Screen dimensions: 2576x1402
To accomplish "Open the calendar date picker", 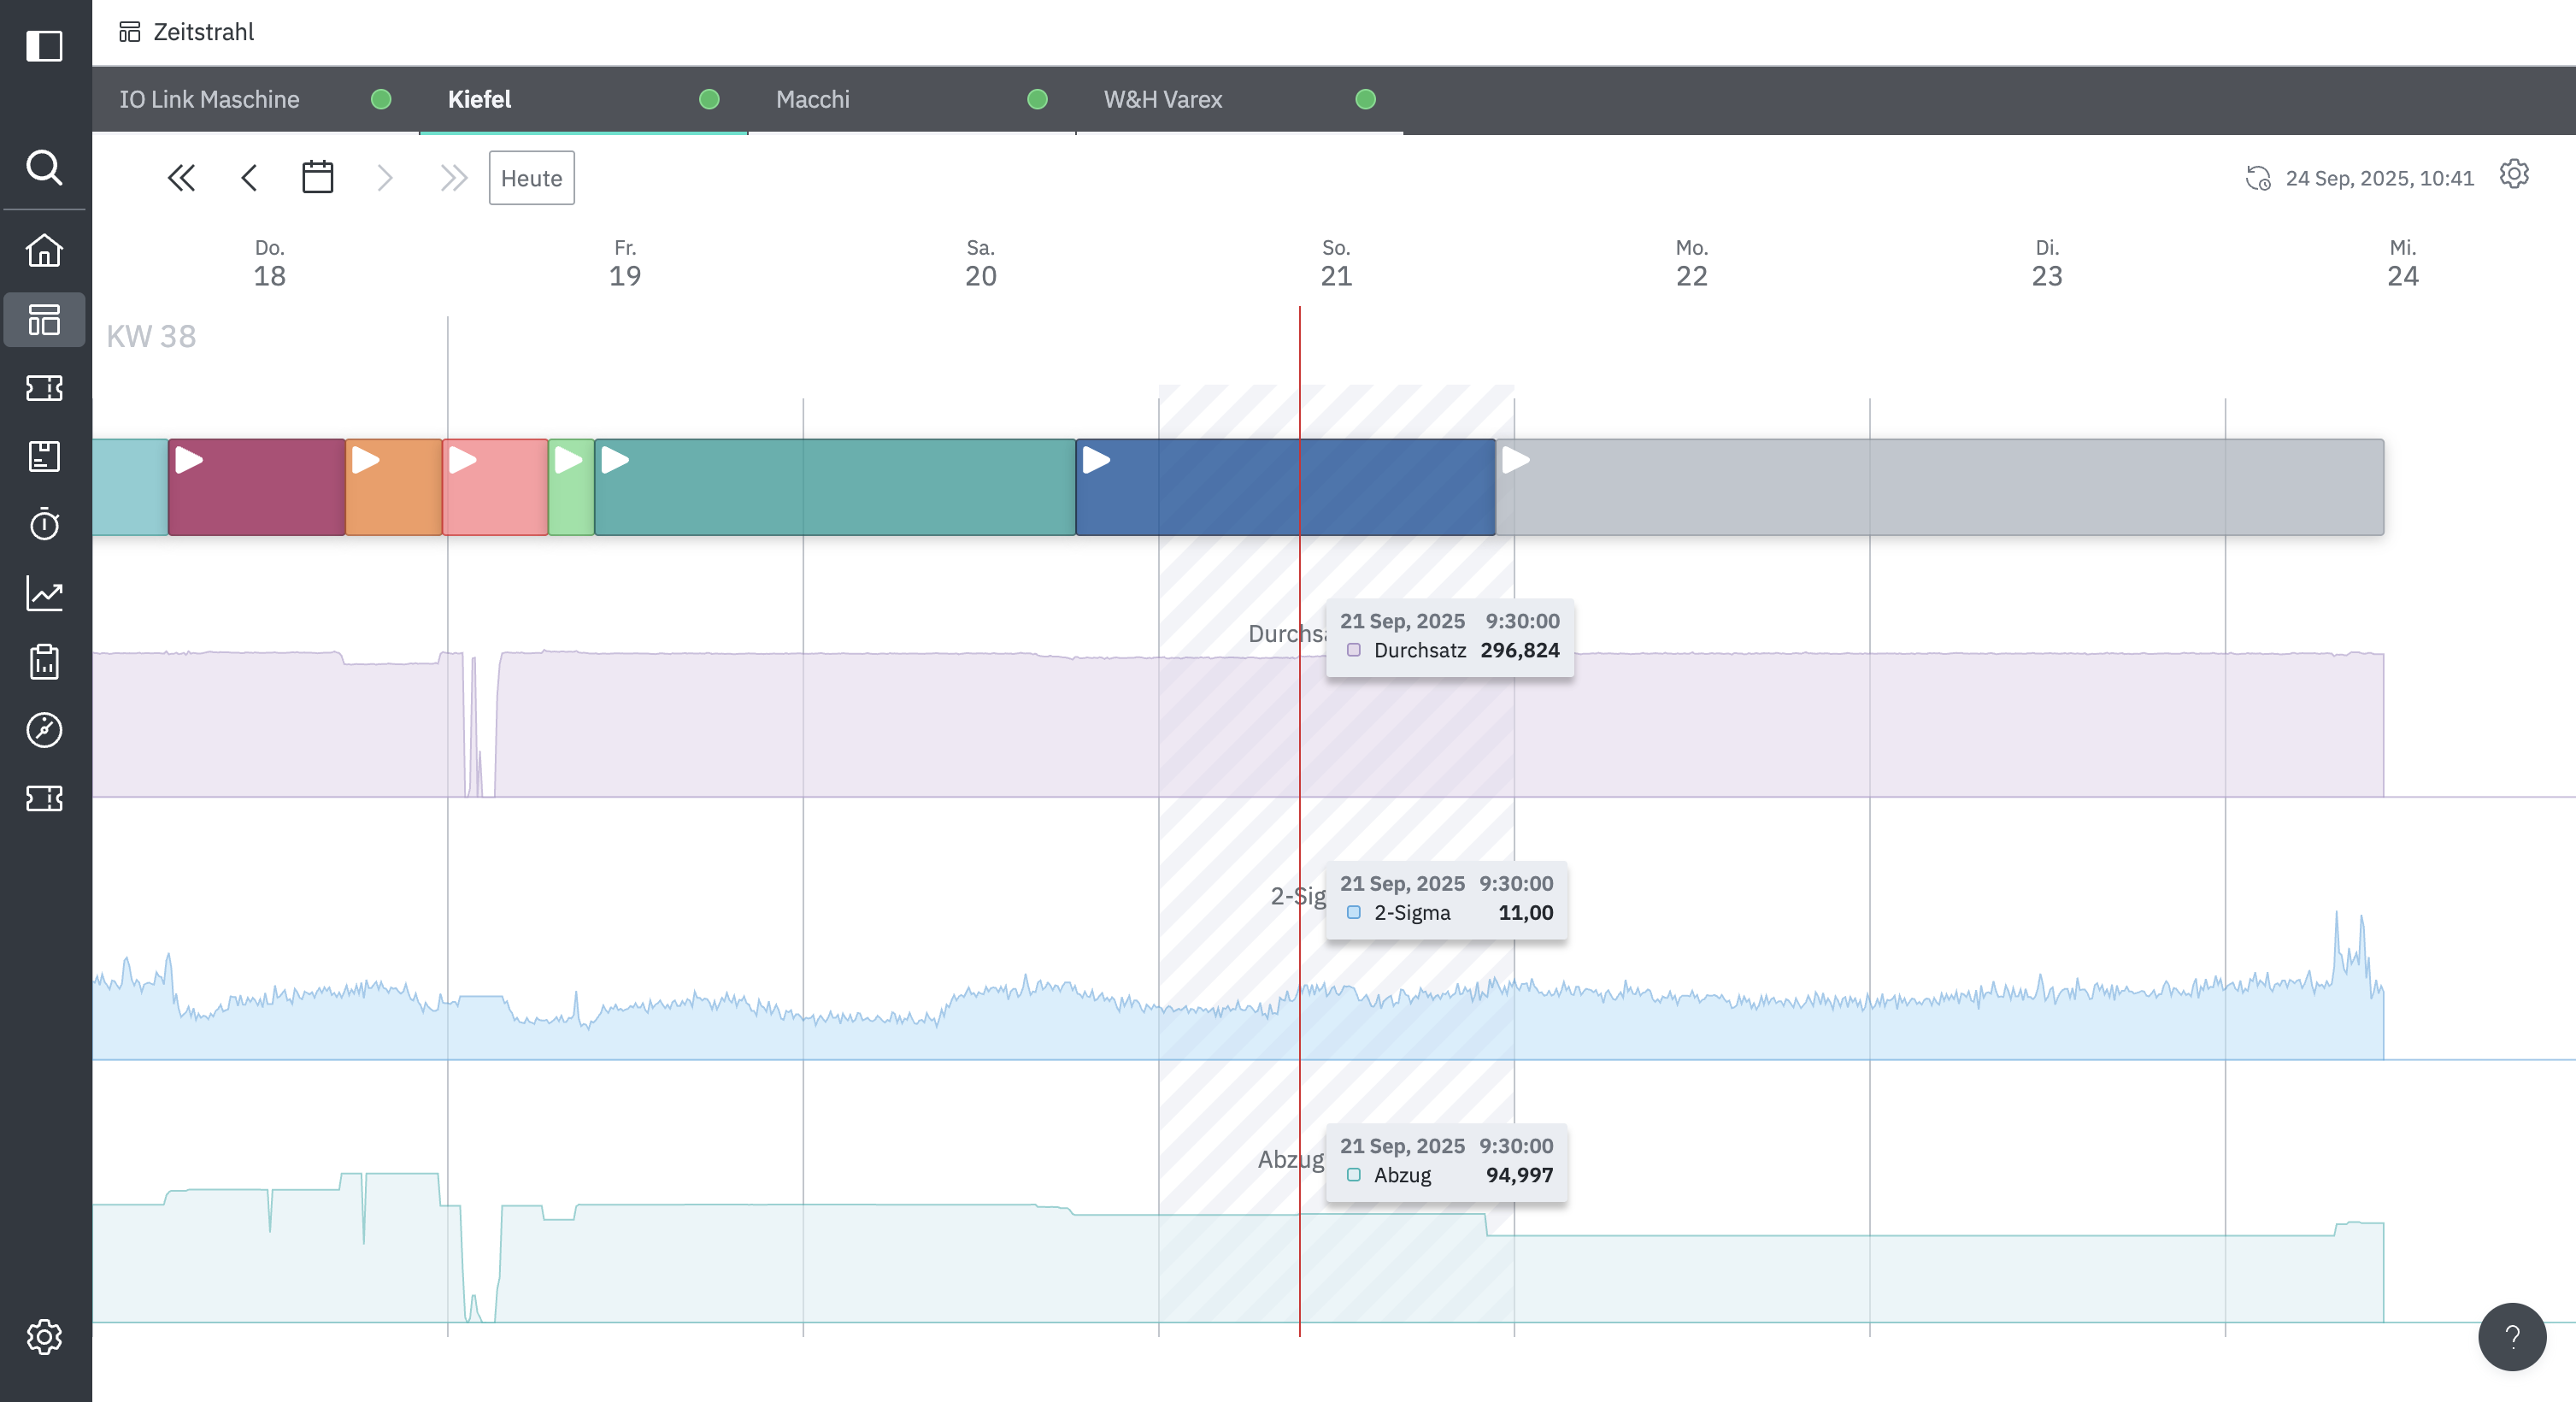I will pyautogui.click(x=317, y=178).
